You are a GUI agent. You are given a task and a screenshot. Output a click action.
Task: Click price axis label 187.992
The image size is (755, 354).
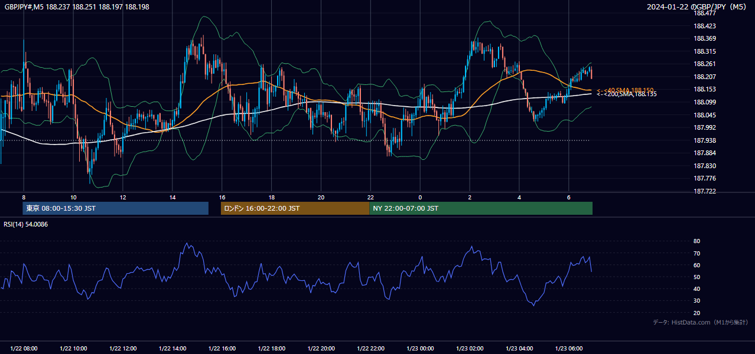704,127
